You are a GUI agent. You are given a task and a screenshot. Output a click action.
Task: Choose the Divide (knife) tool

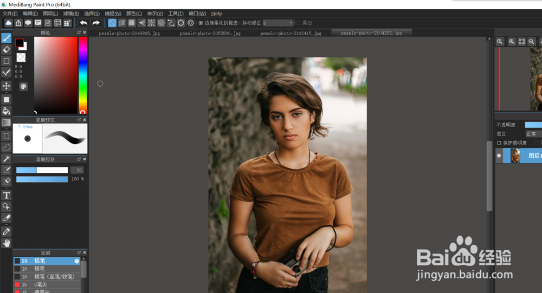pos(6,218)
